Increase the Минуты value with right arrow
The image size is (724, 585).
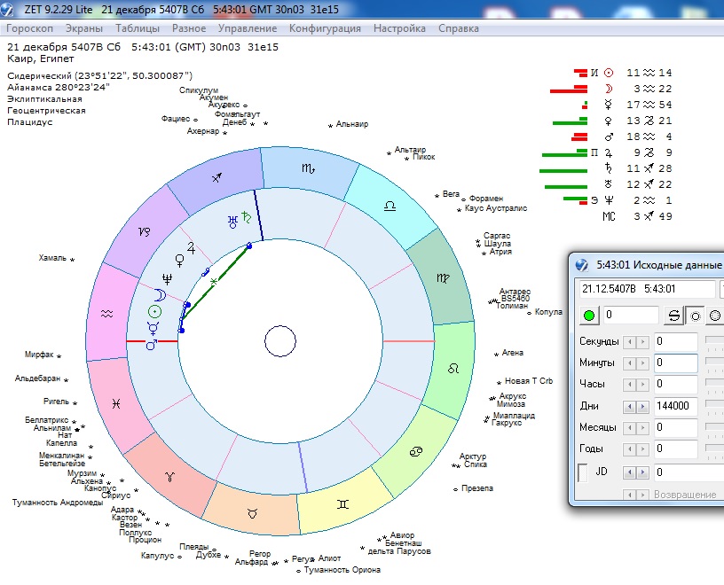[x=642, y=363]
